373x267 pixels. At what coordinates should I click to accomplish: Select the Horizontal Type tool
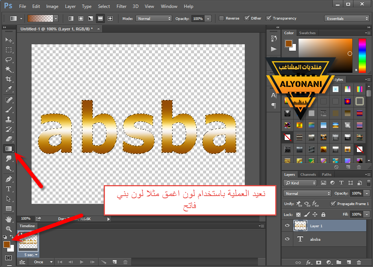point(9,189)
